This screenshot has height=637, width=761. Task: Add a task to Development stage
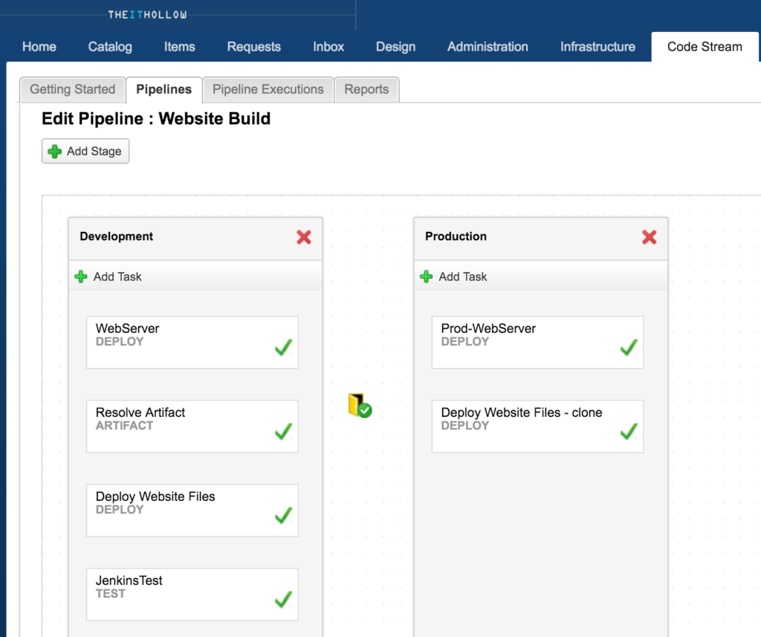[x=109, y=277]
